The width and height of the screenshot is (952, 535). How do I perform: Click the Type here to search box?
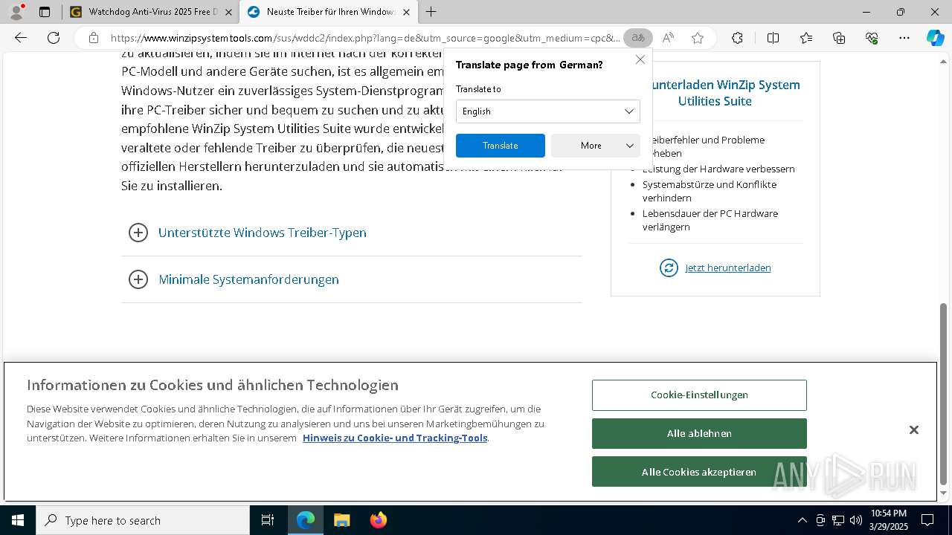[143, 520]
